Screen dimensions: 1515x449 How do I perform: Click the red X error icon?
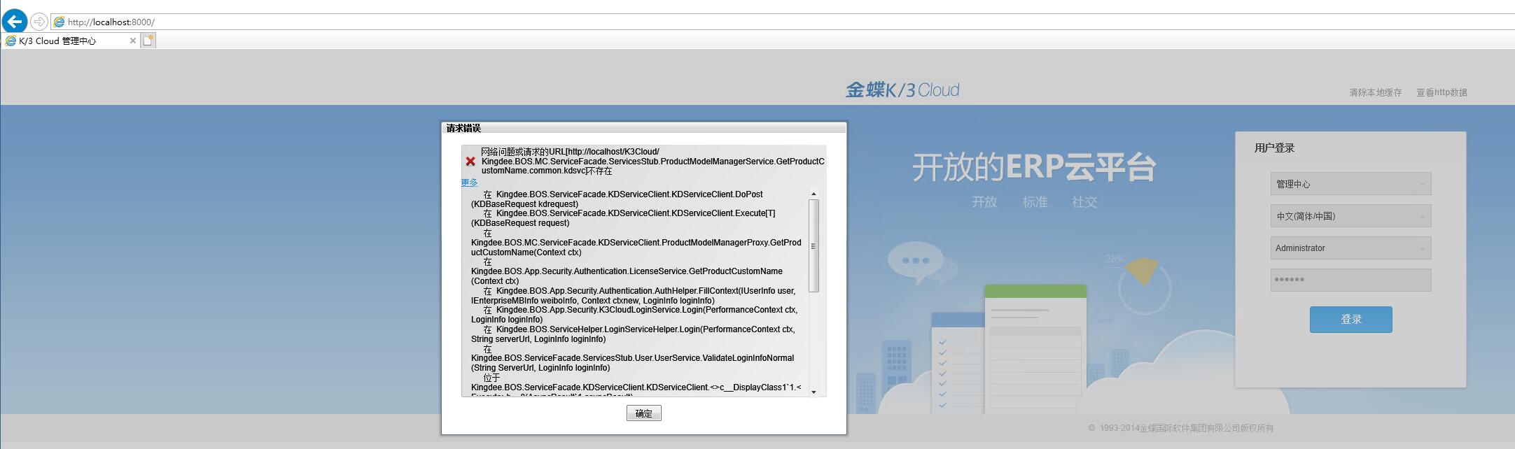click(470, 162)
